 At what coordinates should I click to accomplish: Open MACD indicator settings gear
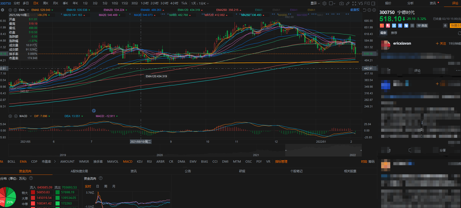[10, 116]
